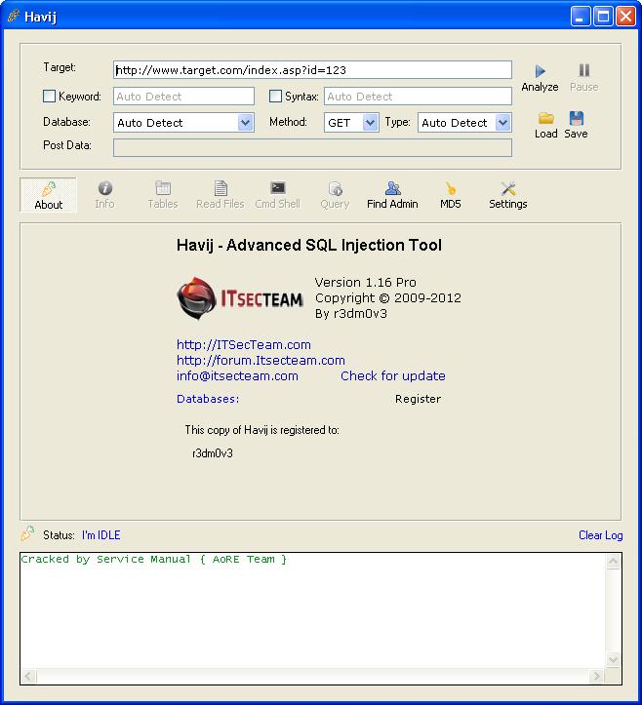Click the log scroll down arrow
This screenshot has width=642, height=705.
(613, 659)
